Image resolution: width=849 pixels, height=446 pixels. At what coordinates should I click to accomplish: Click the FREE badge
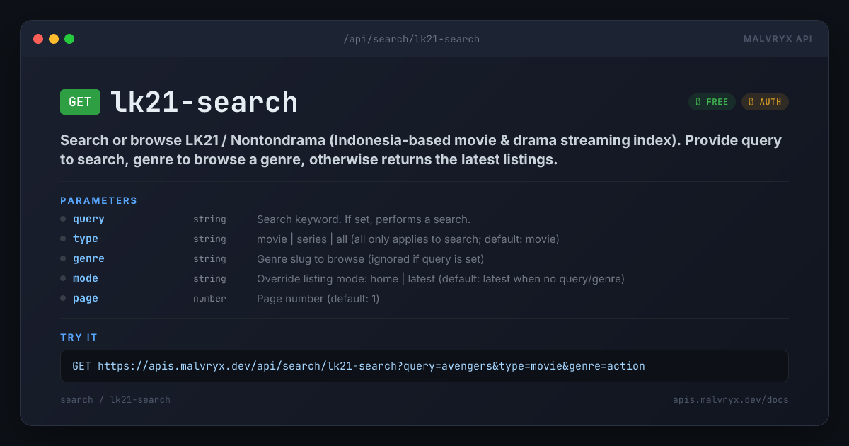712,102
